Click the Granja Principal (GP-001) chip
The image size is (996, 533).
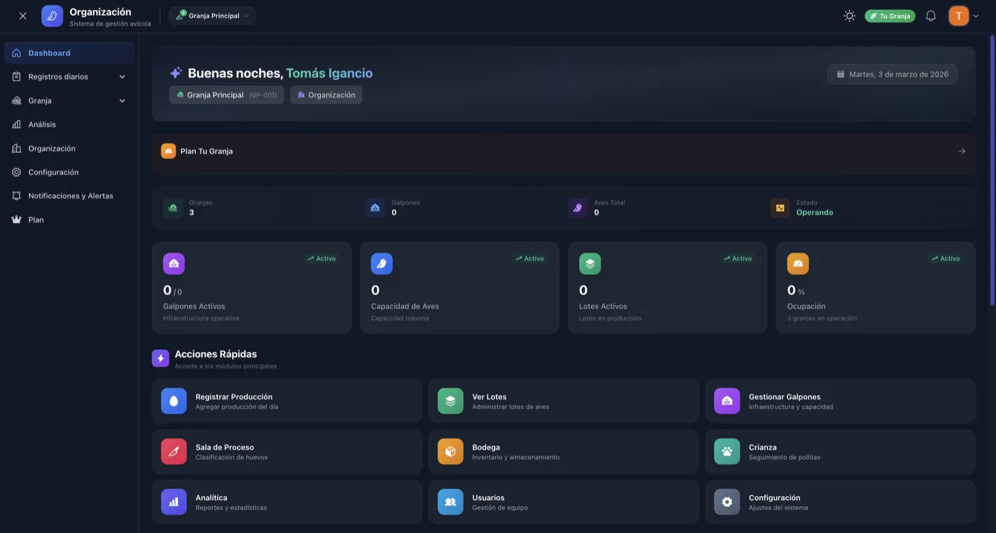pos(227,95)
